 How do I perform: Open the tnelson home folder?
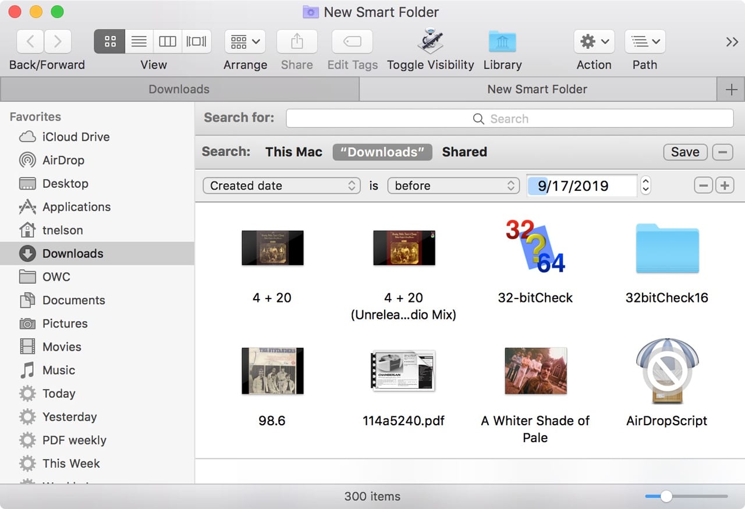(97, 230)
